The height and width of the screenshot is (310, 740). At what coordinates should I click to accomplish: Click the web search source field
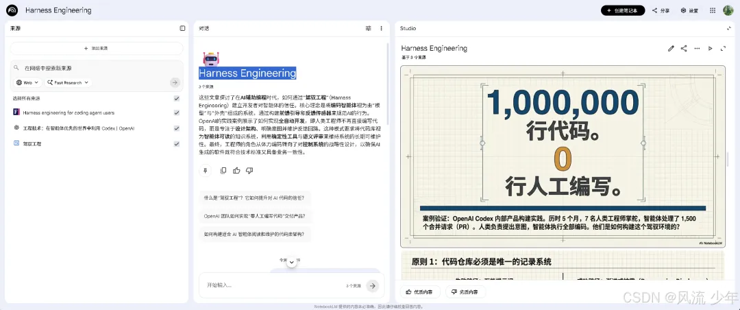click(97, 68)
